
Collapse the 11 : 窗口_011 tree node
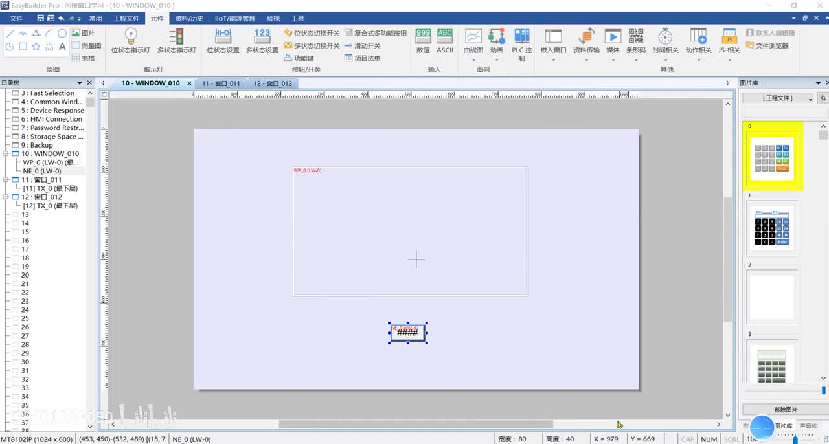pos(6,180)
